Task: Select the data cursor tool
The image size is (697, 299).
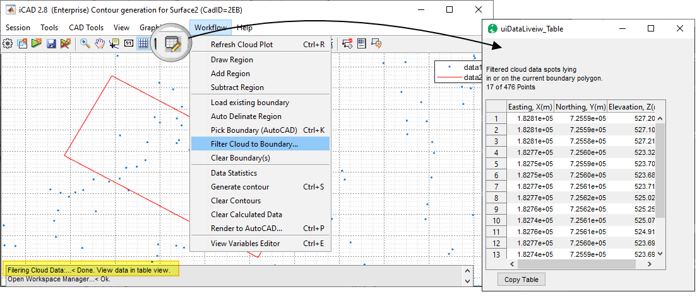Action: tap(114, 43)
